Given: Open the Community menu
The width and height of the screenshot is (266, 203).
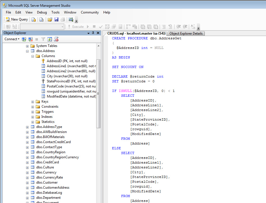Looking at the screenshot, I should pyautogui.click(x=90, y=12).
